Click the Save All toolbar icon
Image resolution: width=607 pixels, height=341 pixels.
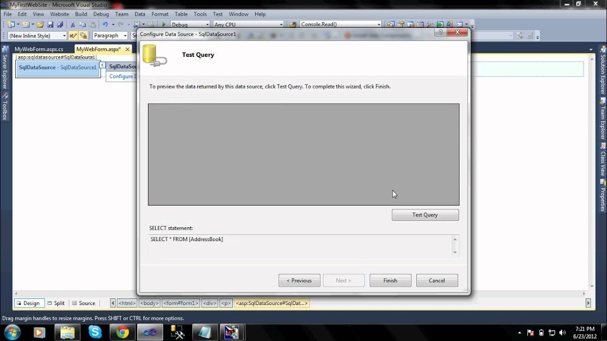[x=60, y=24]
